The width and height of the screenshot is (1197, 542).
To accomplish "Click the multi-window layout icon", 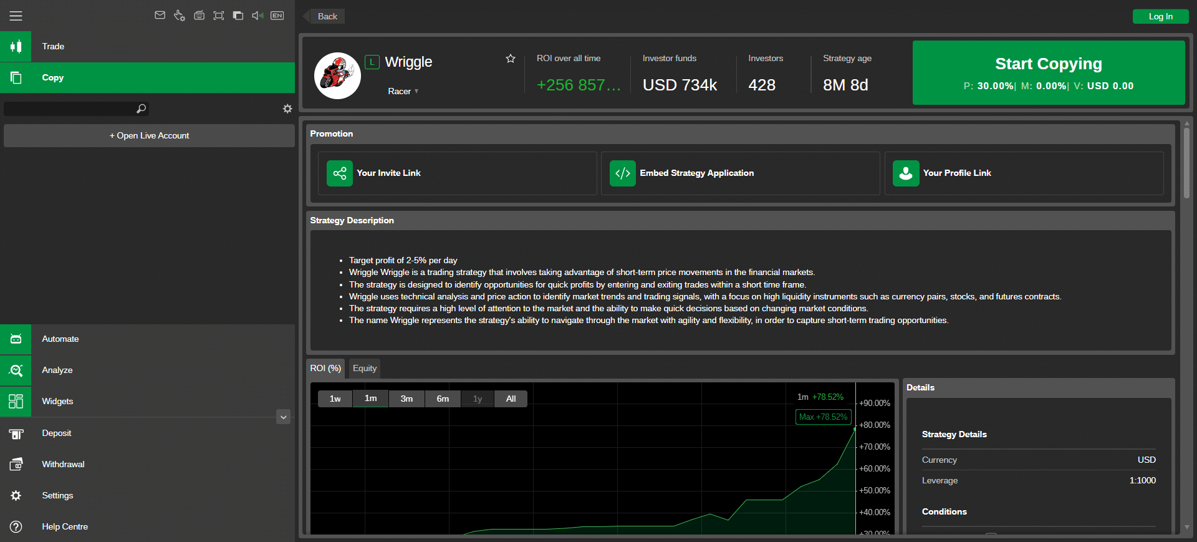I will click(238, 16).
